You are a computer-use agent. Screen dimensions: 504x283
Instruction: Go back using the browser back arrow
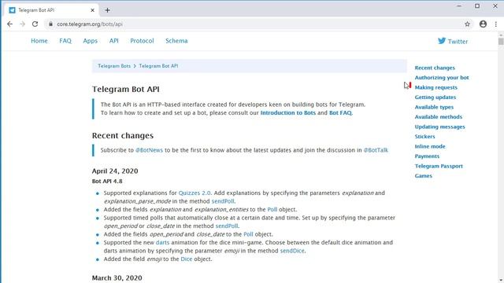pos(10,24)
